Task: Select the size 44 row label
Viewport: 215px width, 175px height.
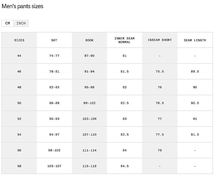Action: tap(19, 56)
